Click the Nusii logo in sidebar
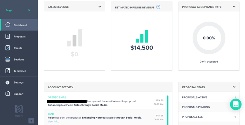This screenshot has width=245, height=125. tap(19, 111)
